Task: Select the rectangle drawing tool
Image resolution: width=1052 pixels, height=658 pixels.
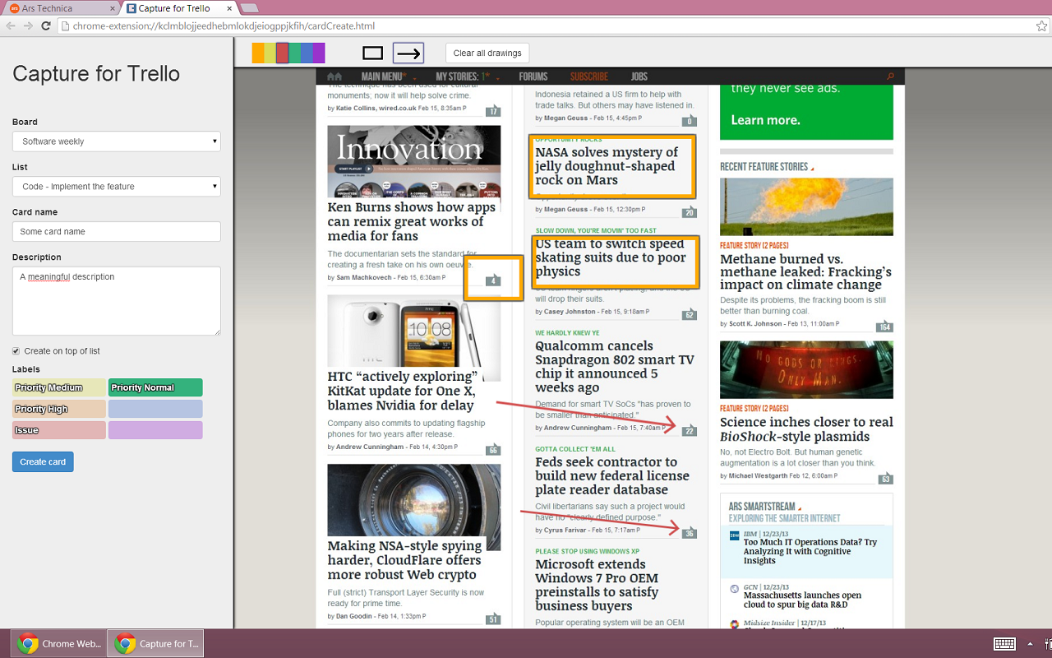Action: [372, 53]
